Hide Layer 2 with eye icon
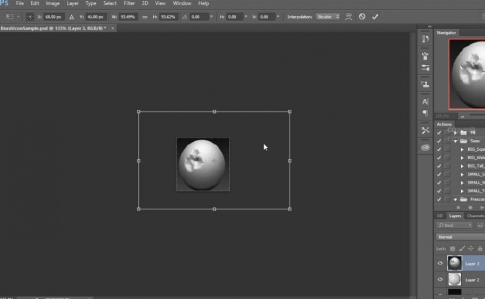485x299 pixels. [440, 280]
